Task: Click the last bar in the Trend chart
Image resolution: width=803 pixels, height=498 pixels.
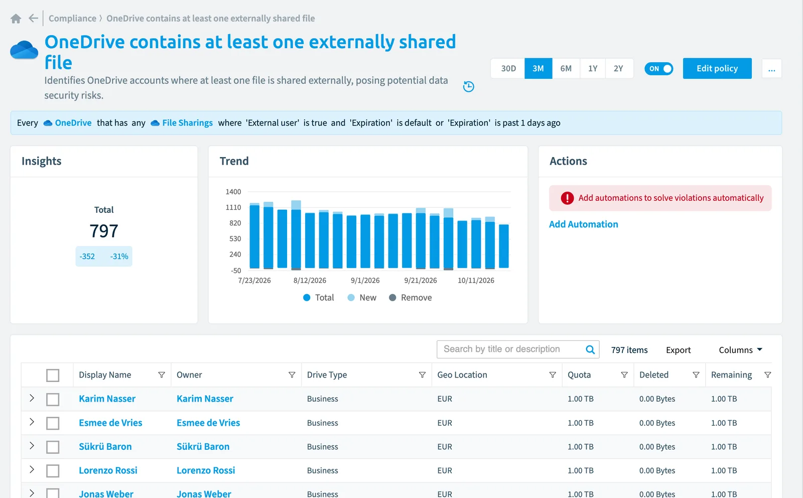Action: (x=504, y=246)
